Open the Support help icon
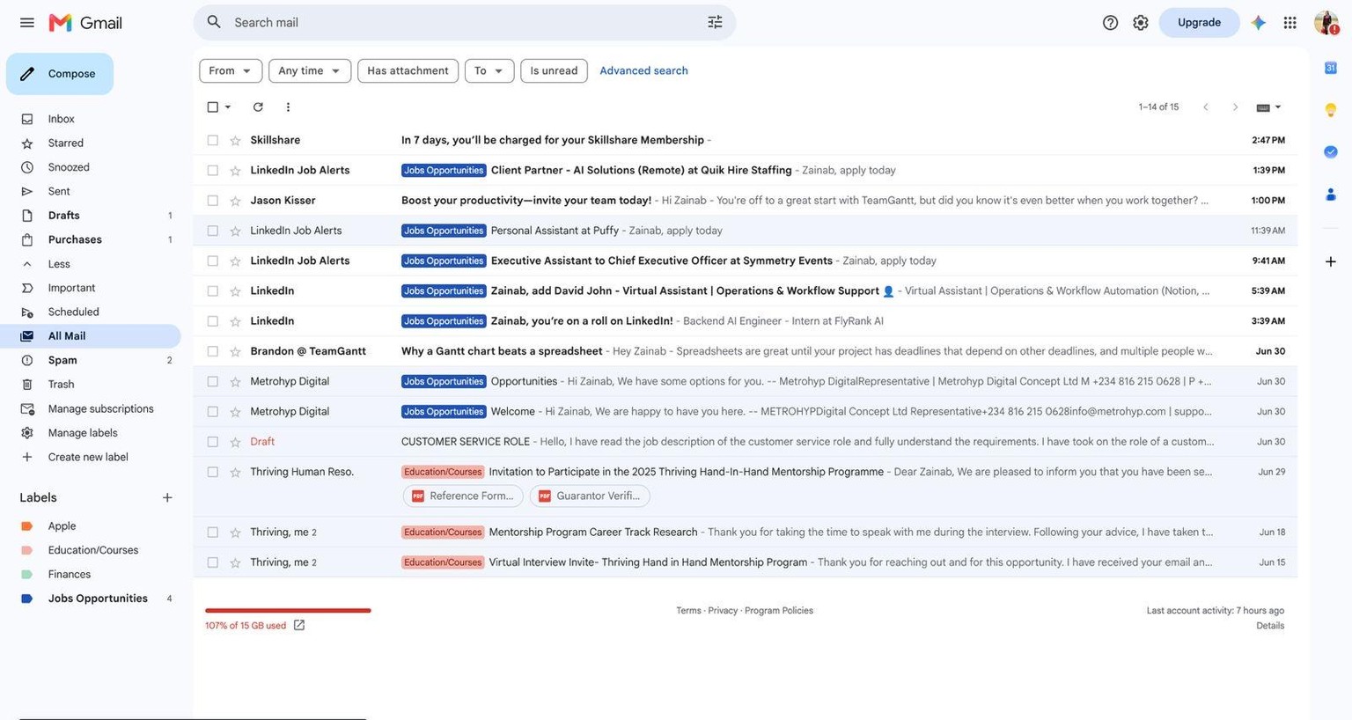Image resolution: width=1352 pixels, height=720 pixels. click(x=1110, y=22)
